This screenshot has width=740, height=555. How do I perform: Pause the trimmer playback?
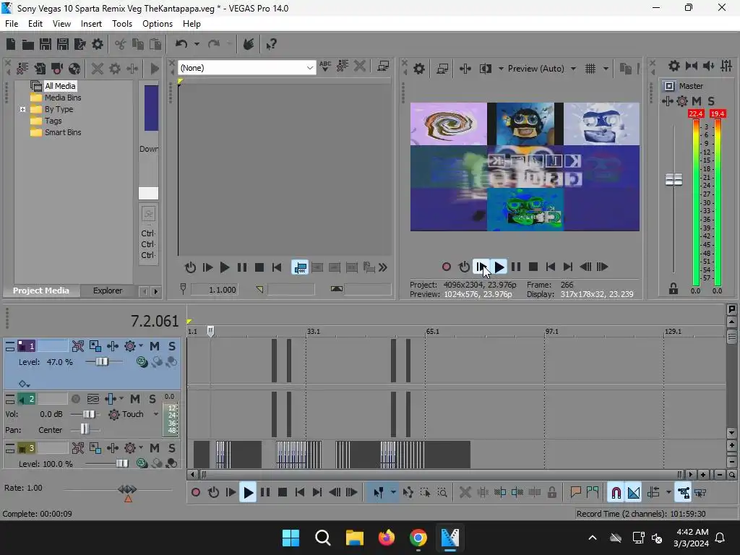click(x=242, y=268)
